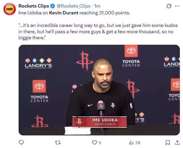Repost the tweet with the retweet arrows
Viewport: 183px width, 148px height.
pyautogui.click(x=58, y=142)
